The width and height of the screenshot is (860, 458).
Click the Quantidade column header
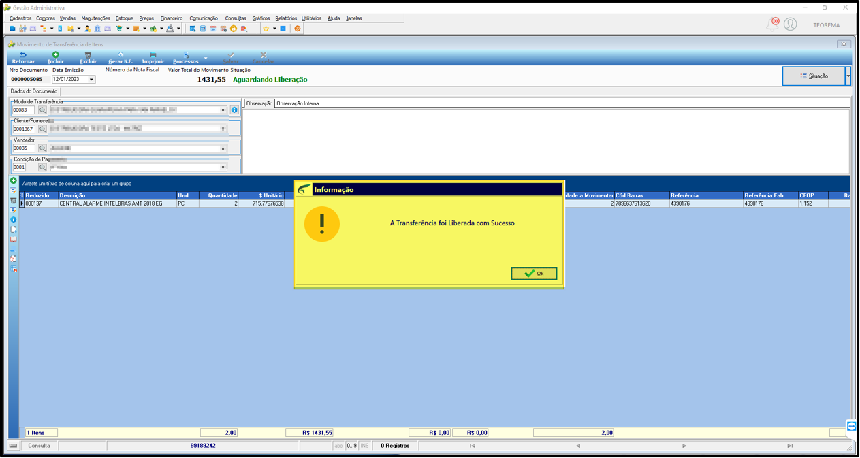(x=218, y=195)
